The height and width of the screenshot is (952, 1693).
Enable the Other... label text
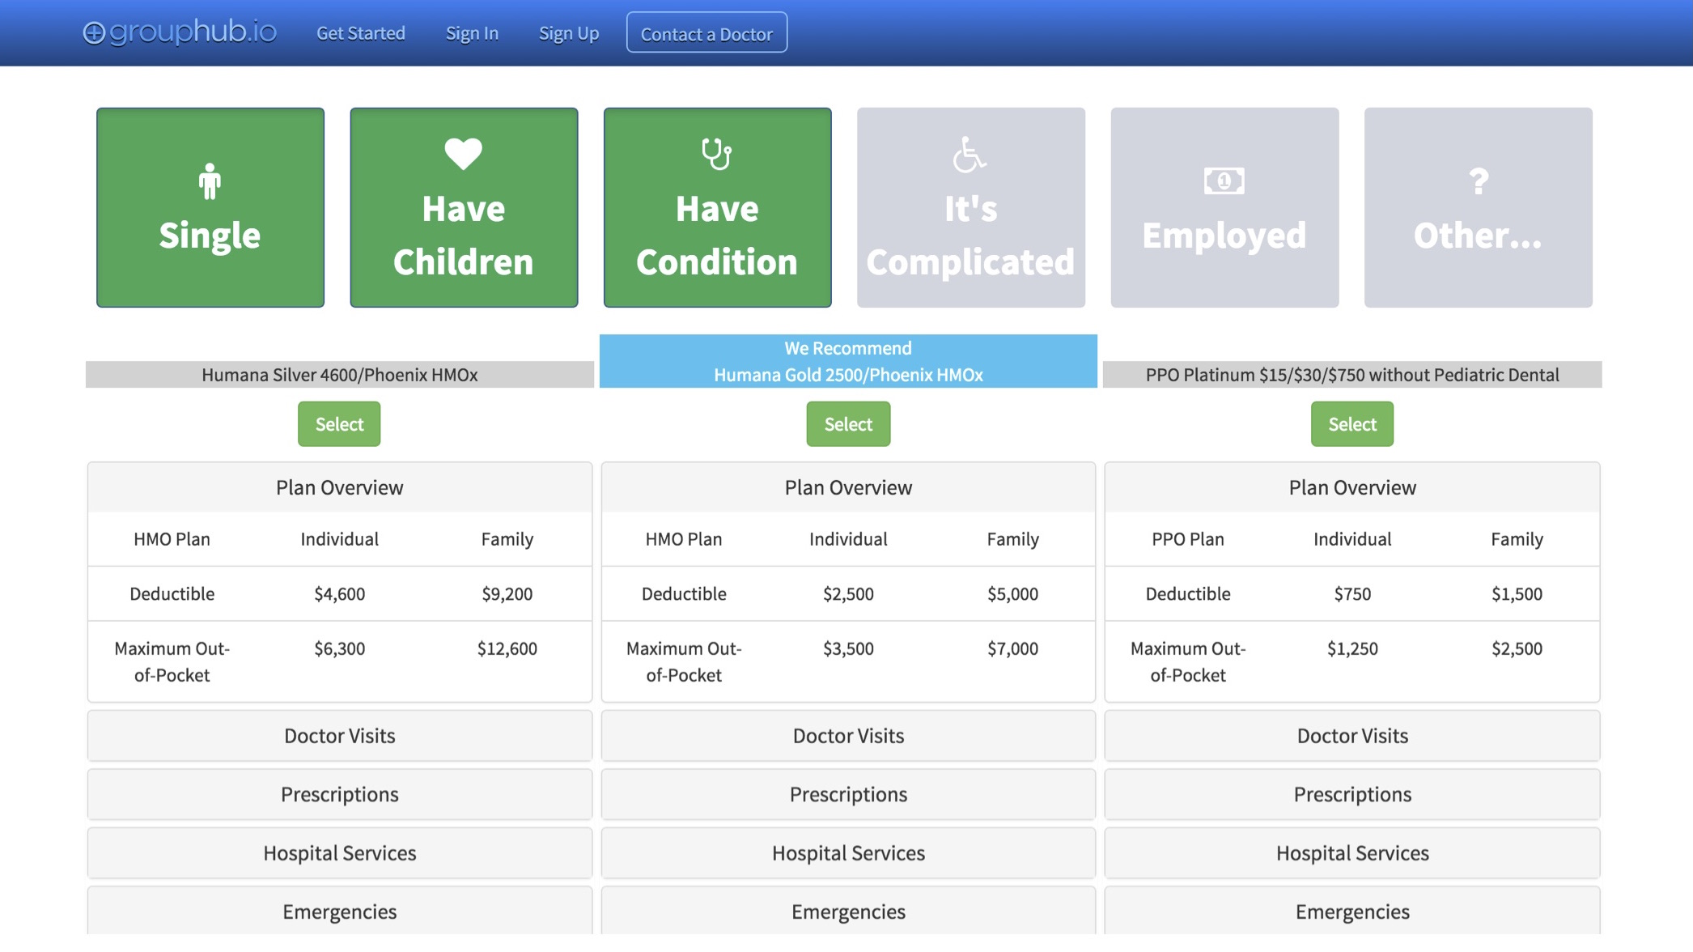click(x=1478, y=236)
